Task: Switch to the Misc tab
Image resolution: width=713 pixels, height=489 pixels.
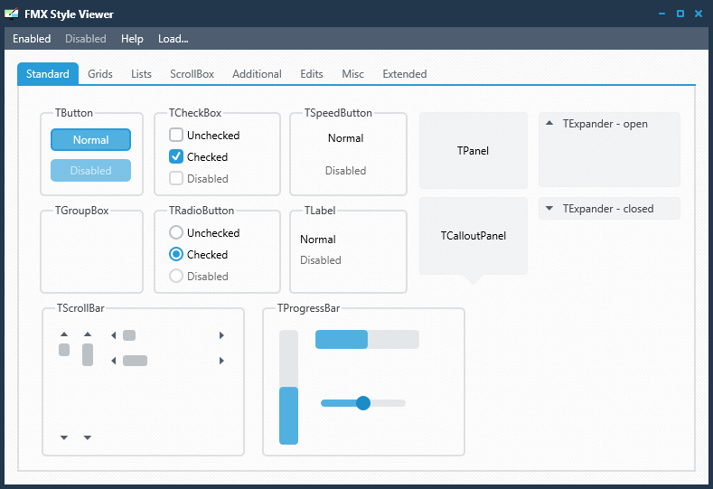Action: pyautogui.click(x=352, y=74)
